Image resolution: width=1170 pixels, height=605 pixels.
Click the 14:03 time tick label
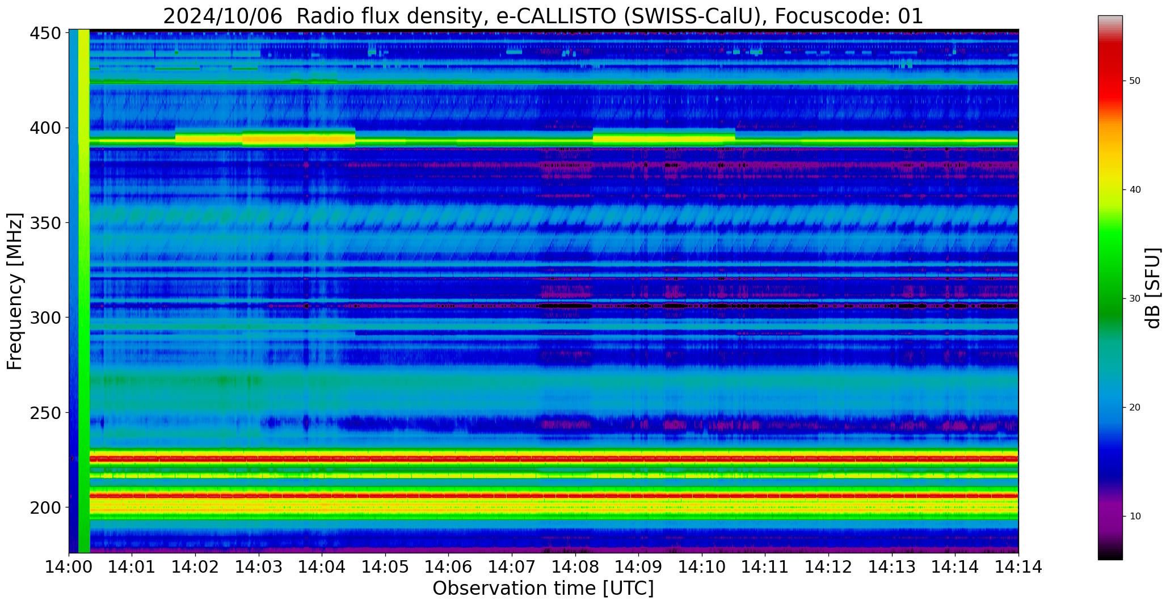[259, 567]
